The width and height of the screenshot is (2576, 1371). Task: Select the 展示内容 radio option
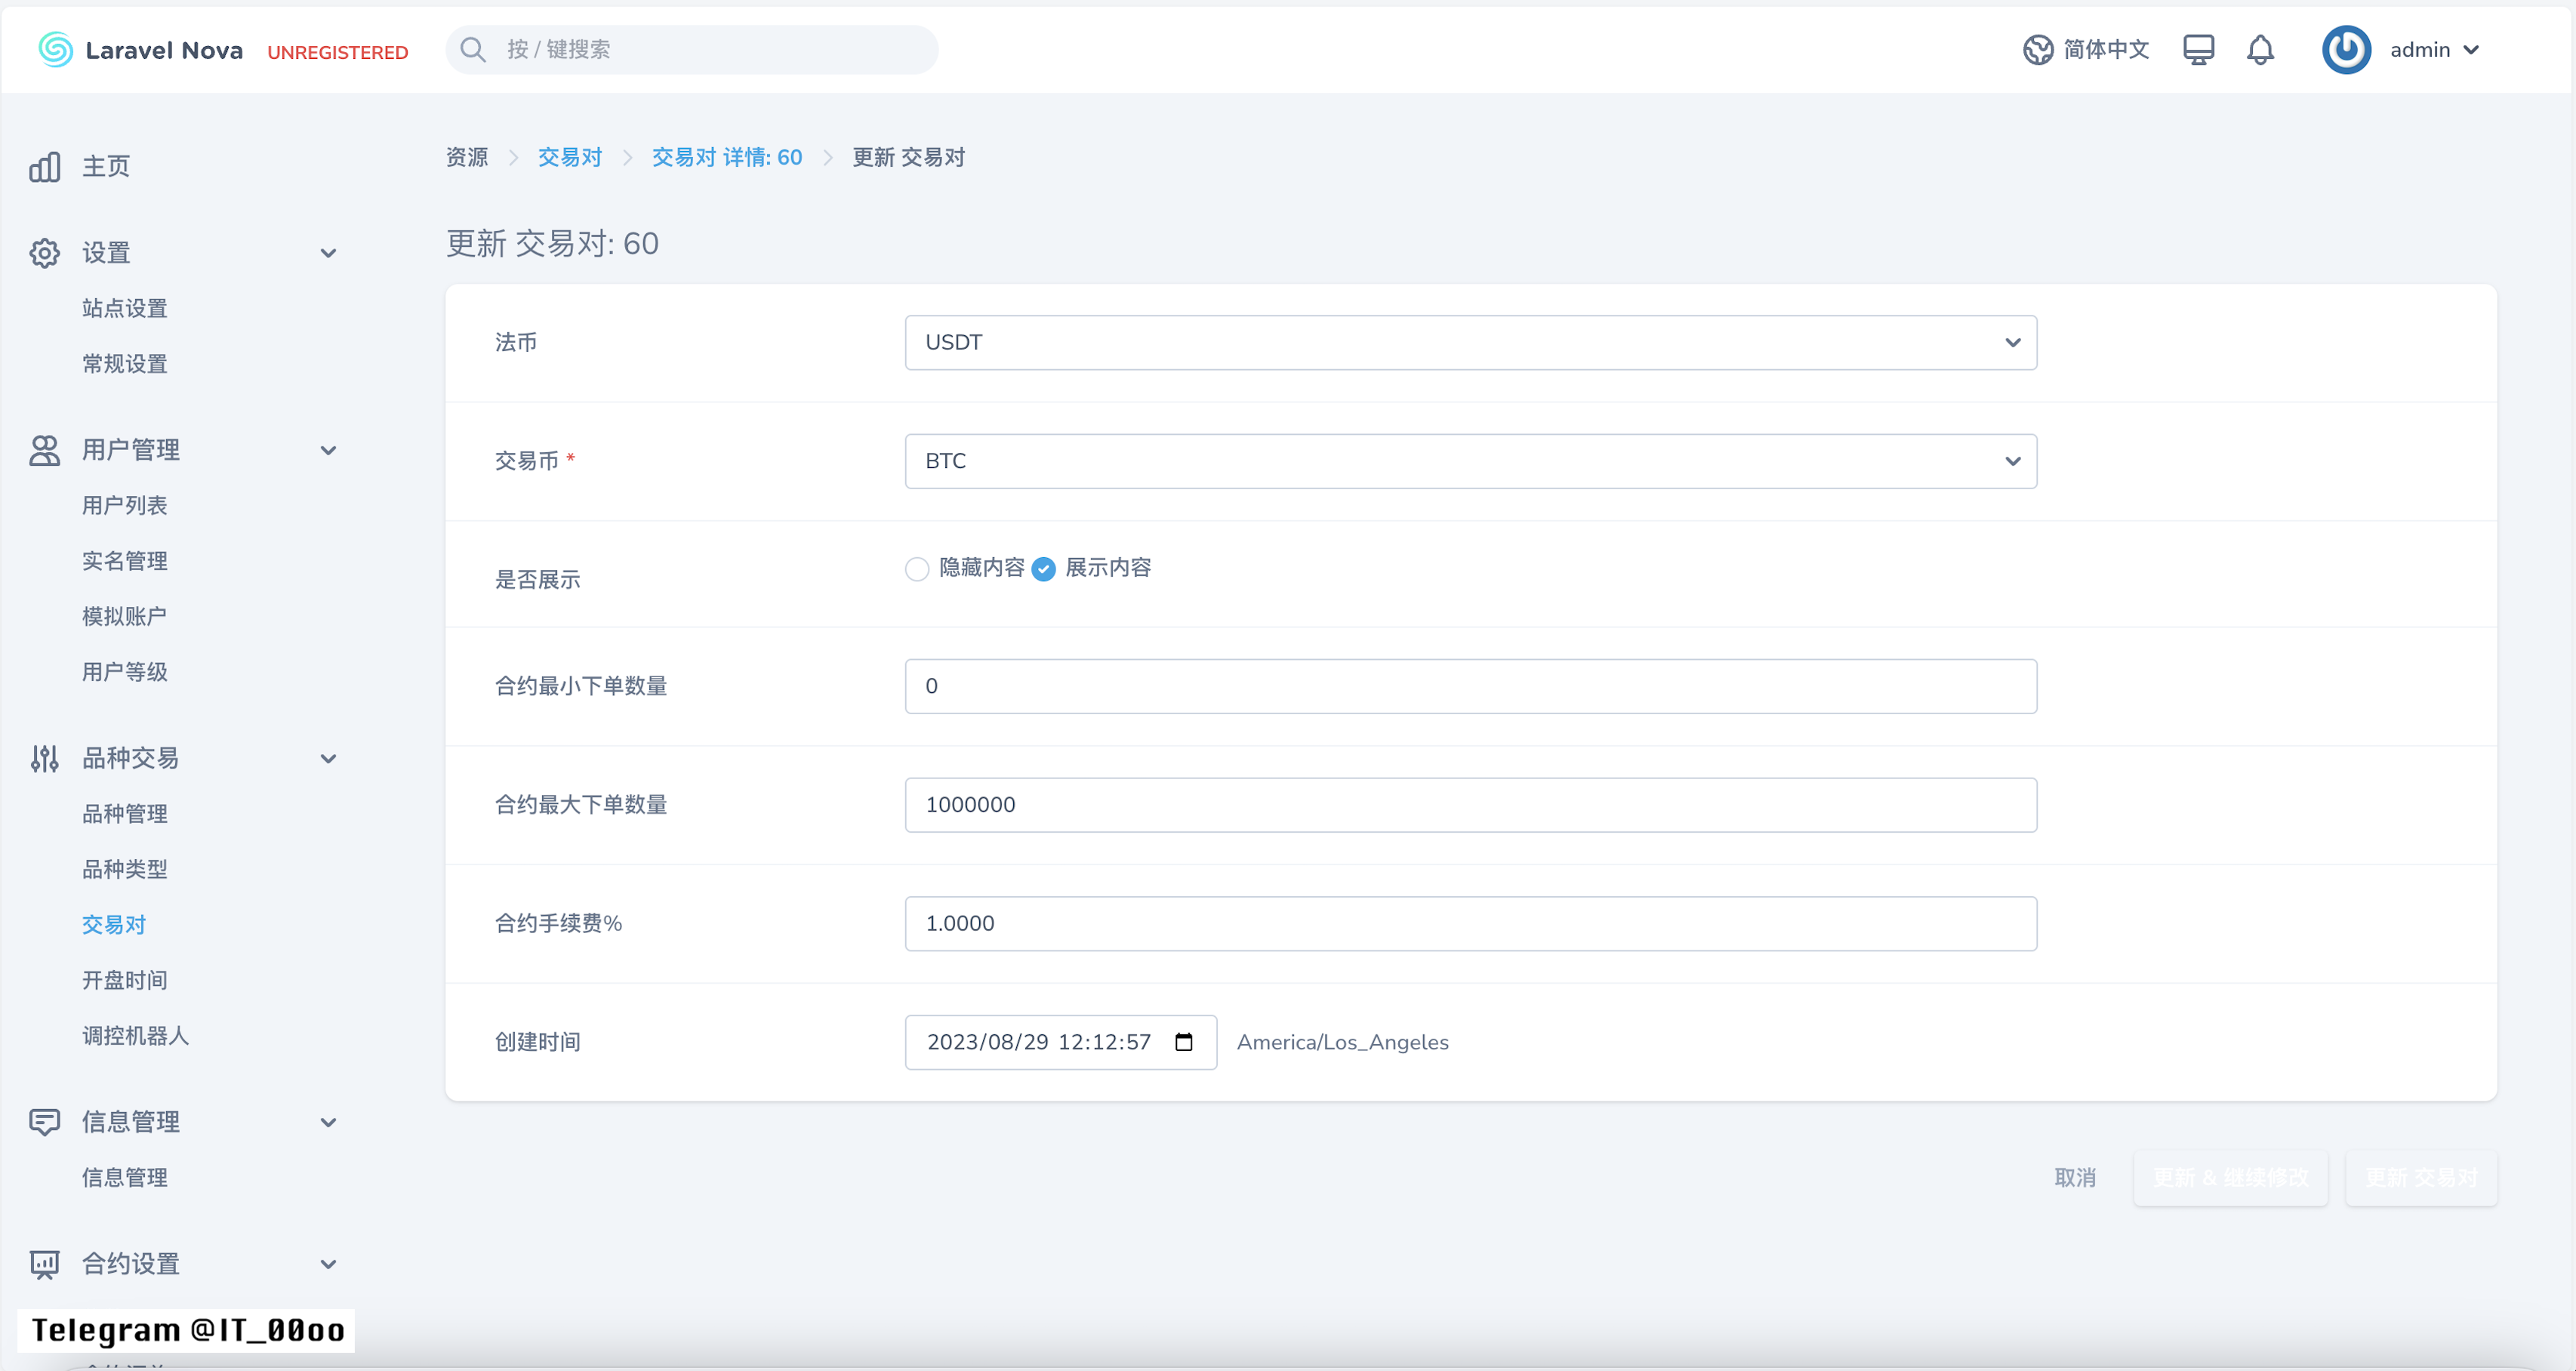point(1043,569)
